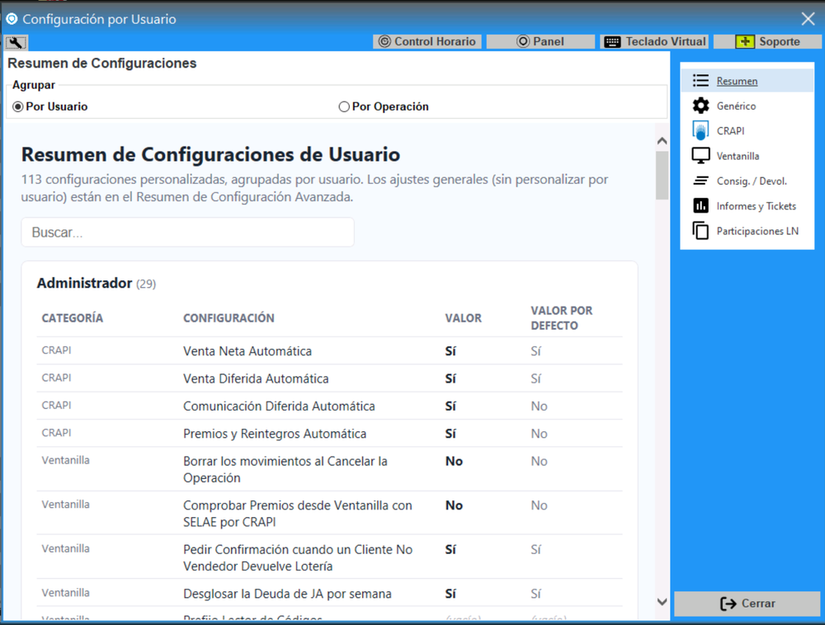Close the Configuración por Usuario window
Image resolution: width=825 pixels, height=625 pixels.
(808, 19)
